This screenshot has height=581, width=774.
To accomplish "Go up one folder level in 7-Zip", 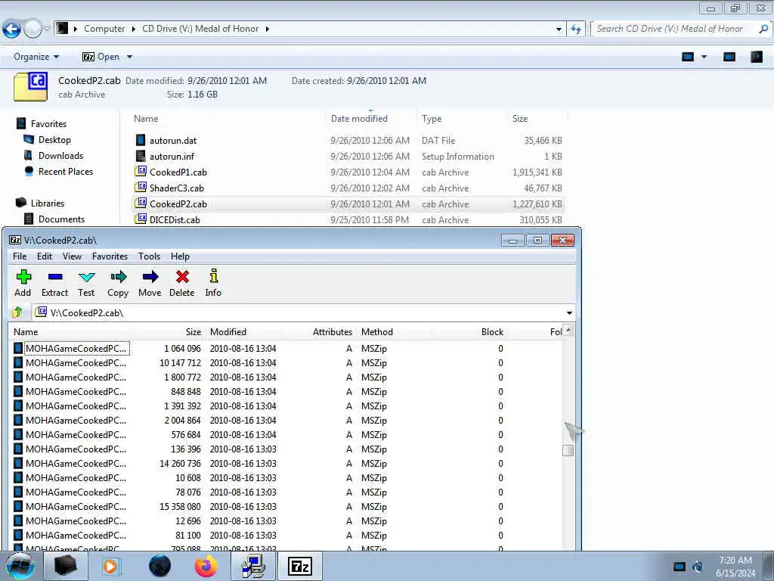I will pyautogui.click(x=18, y=312).
